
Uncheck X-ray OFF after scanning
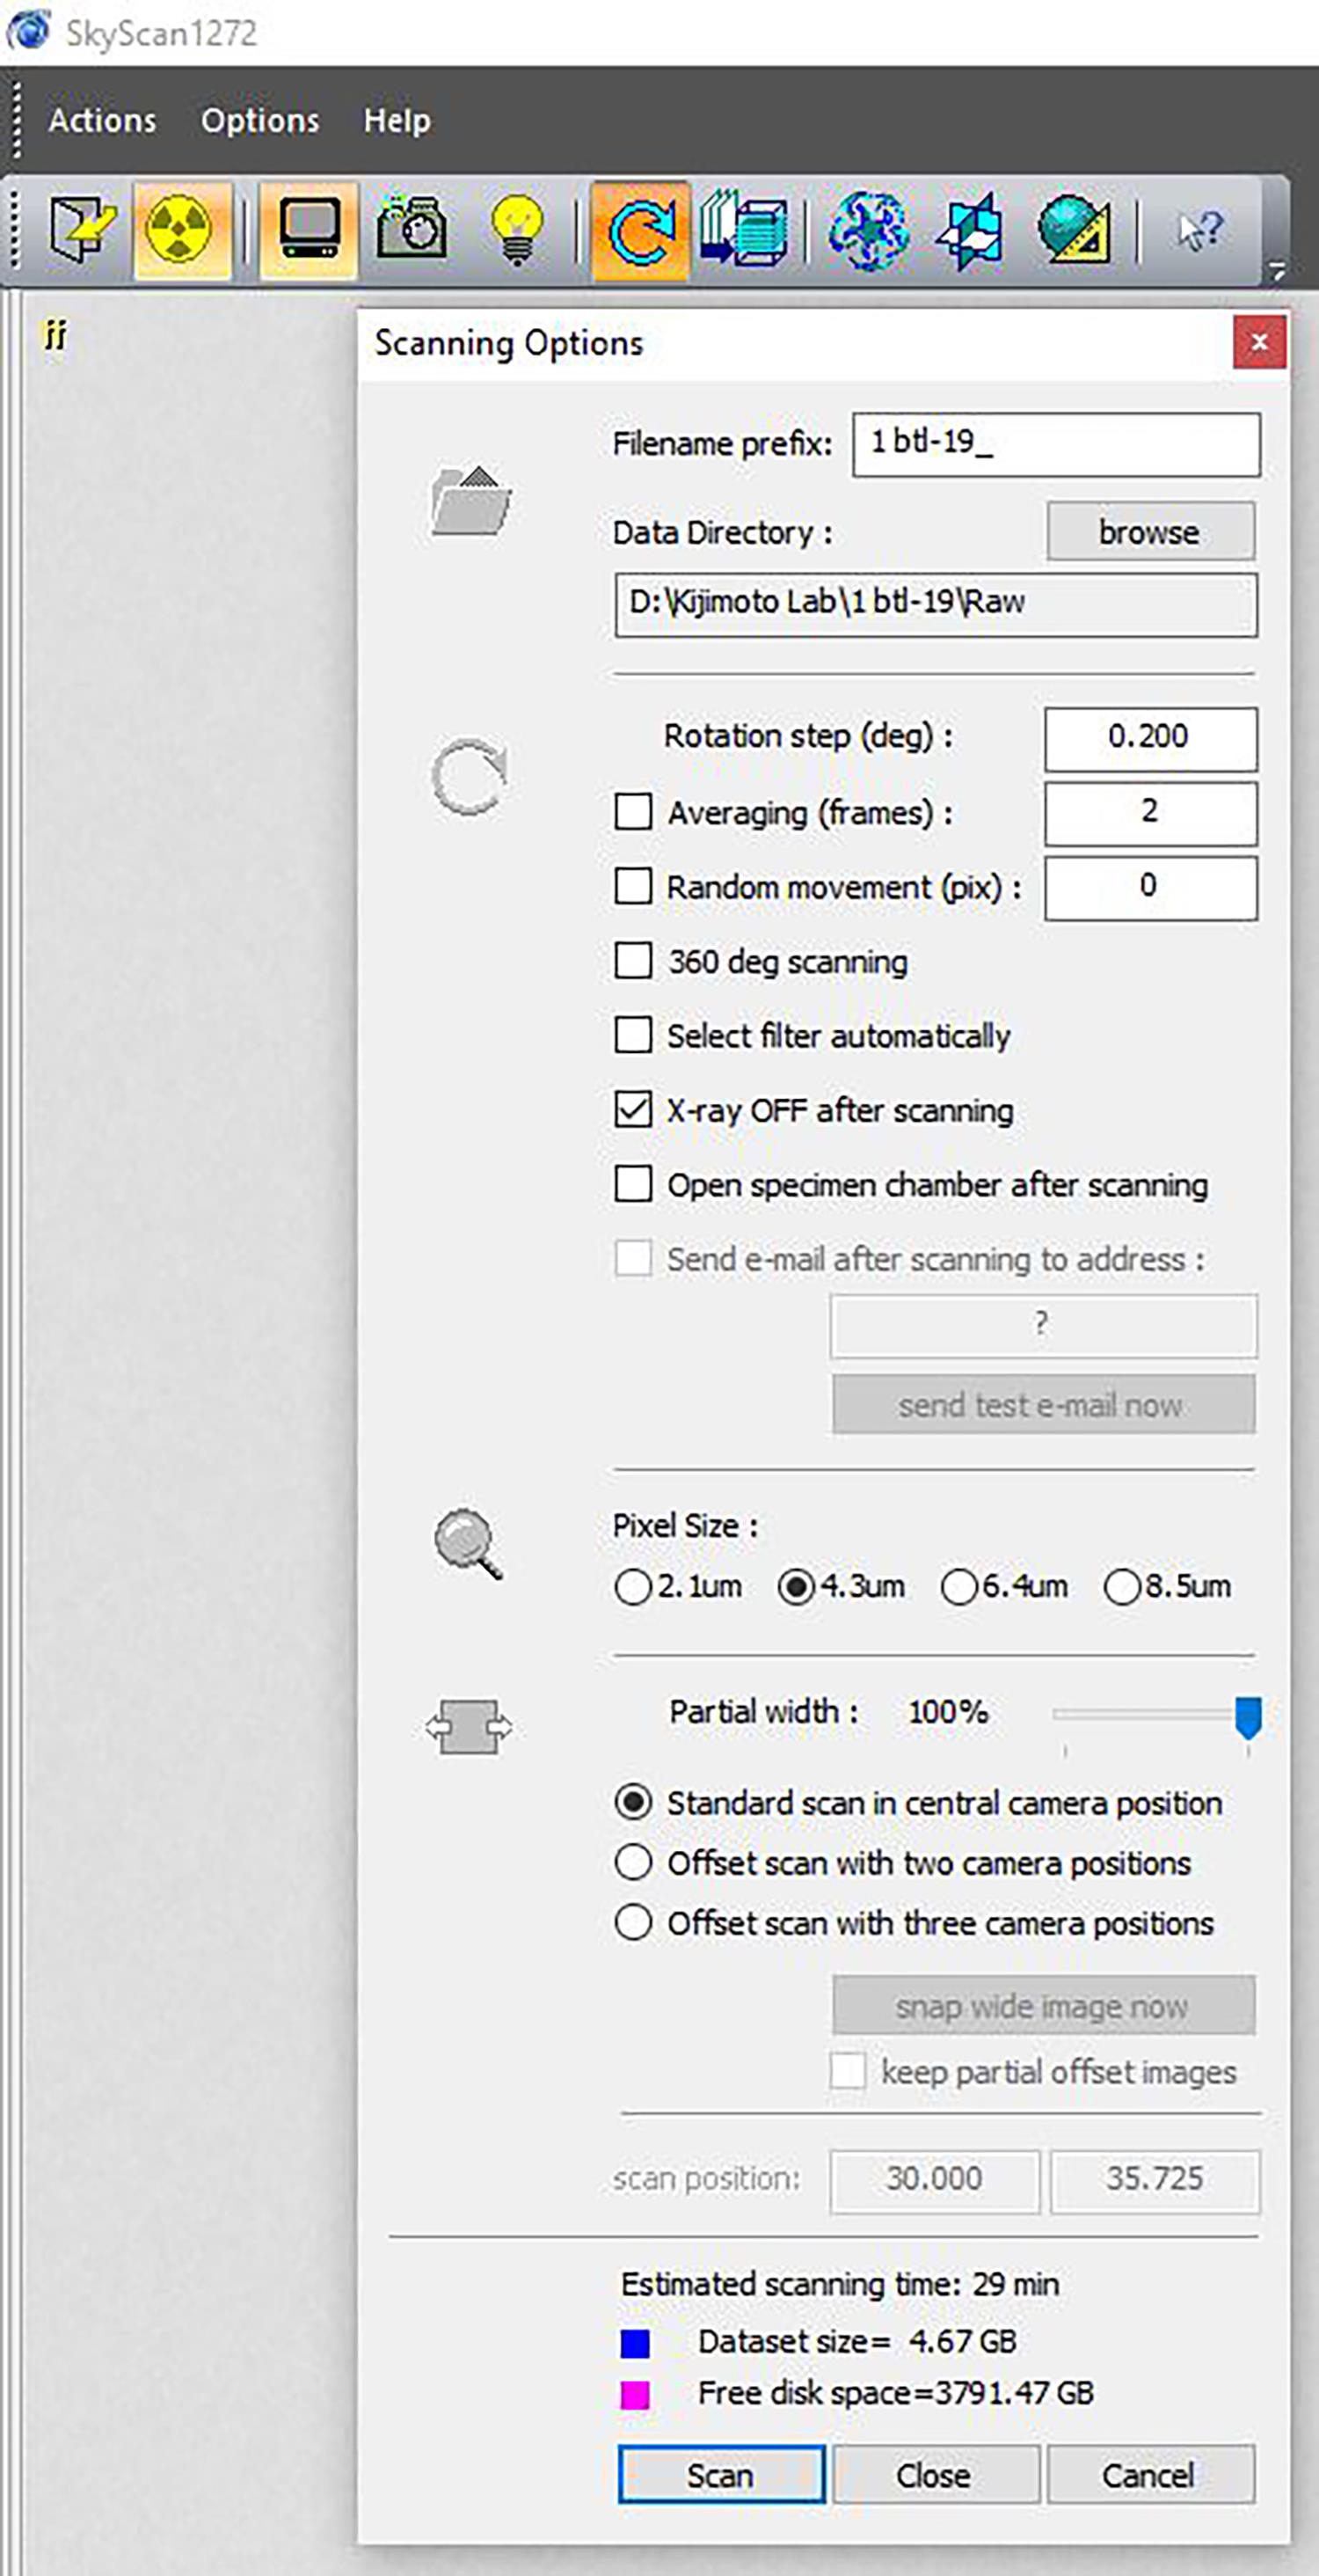click(x=633, y=1110)
